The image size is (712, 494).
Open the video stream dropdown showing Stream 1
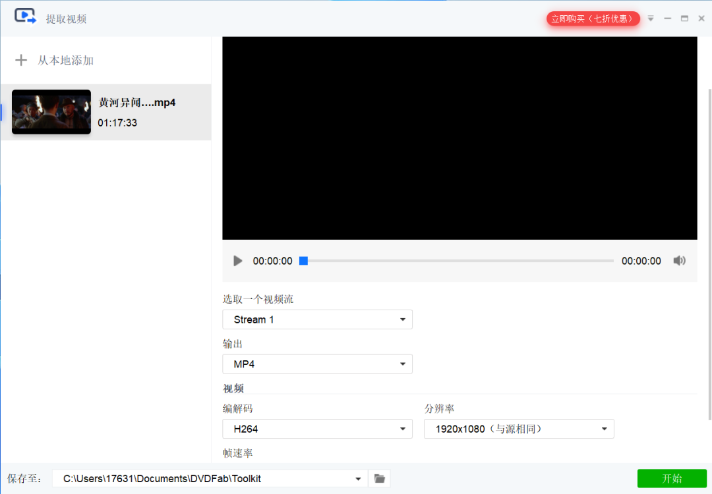317,319
